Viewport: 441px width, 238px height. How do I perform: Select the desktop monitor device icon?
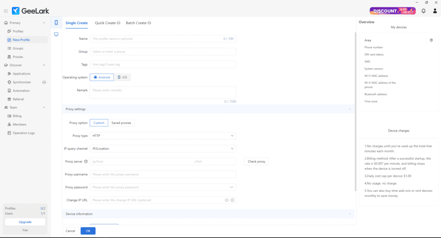(56, 34)
